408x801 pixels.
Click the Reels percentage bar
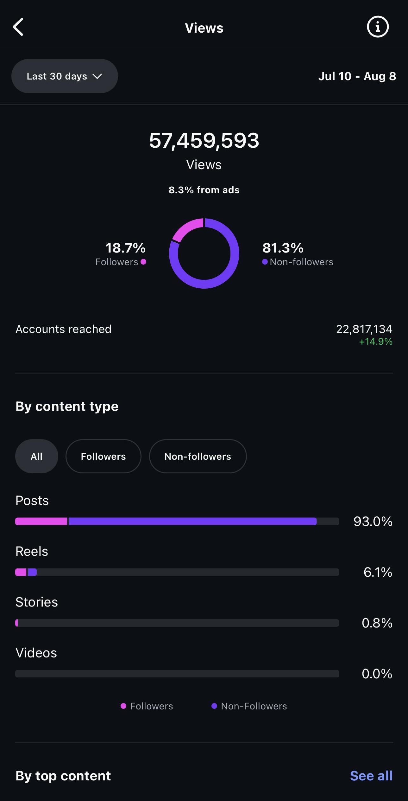pos(177,572)
